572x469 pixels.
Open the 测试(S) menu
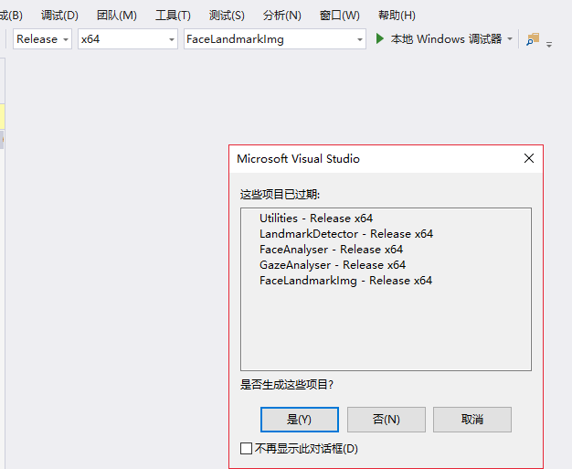pyautogui.click(x=227, y=16)
